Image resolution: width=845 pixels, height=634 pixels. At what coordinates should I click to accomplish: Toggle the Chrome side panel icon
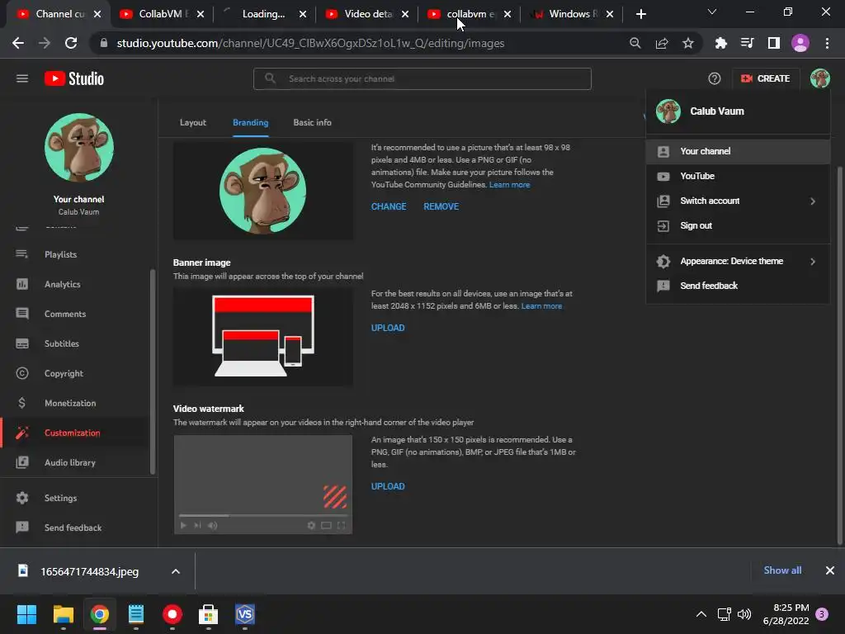[773, 43]
